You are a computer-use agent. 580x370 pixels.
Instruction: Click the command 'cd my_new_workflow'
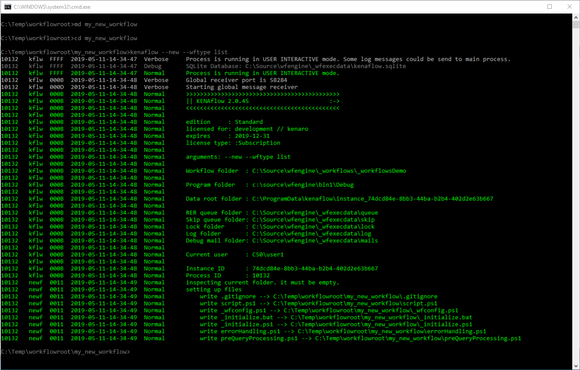(106, 38)
